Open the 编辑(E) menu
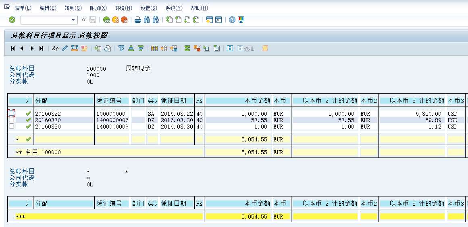Screen dimensions: 468x227 point(48,8)
